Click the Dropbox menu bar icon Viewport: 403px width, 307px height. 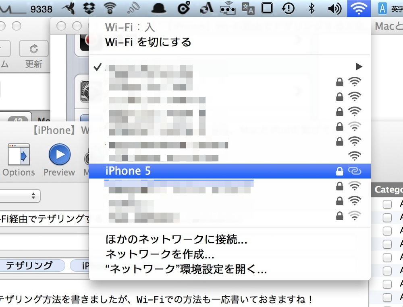click(89, 8)
